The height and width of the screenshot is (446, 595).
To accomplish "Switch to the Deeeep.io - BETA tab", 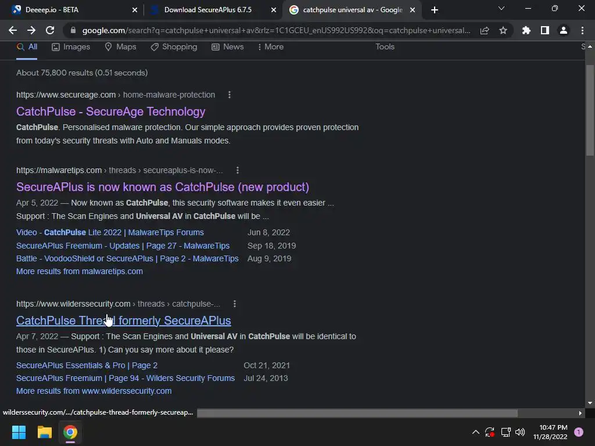I will pos(72,10).
